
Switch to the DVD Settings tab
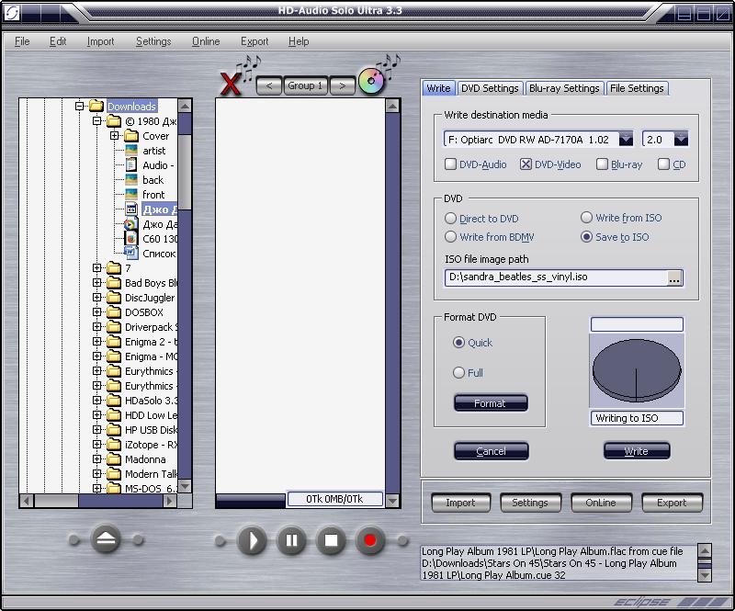pos(490,88)
